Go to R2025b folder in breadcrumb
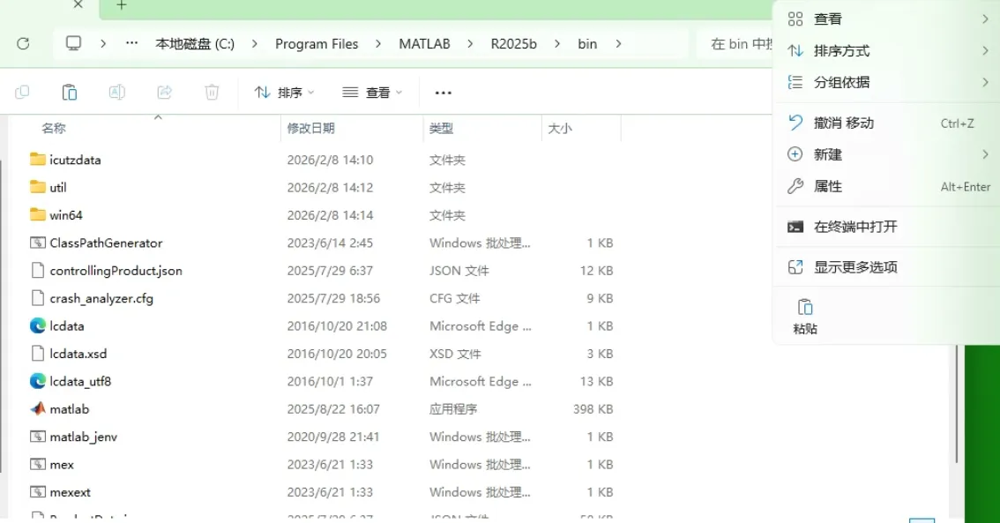The image size is (1000, 523). (x=514, y=43)
